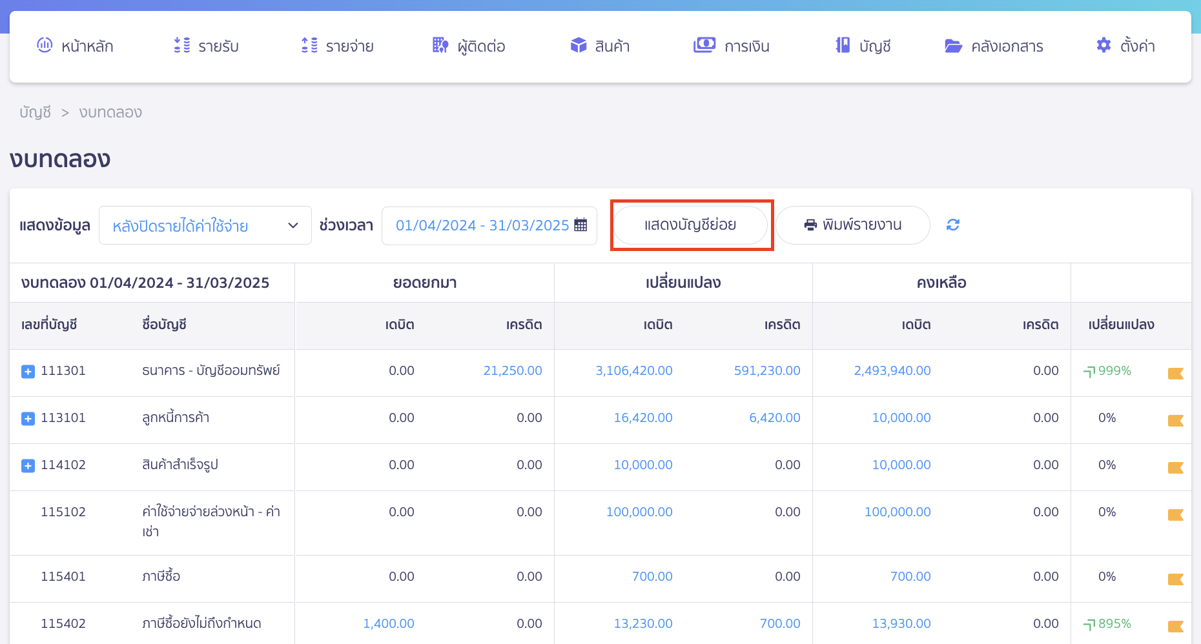Viewport: 1201px width, 644px height.
Task: Open the คลังเอกสาร menu
Action: pos(994,46)
